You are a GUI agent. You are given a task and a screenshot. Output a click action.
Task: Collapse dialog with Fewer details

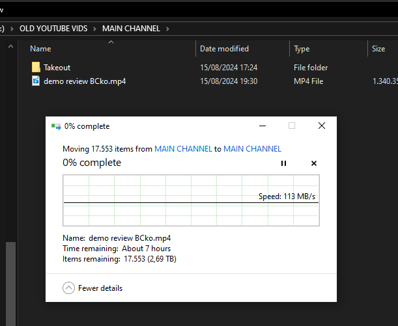point(92,288)
